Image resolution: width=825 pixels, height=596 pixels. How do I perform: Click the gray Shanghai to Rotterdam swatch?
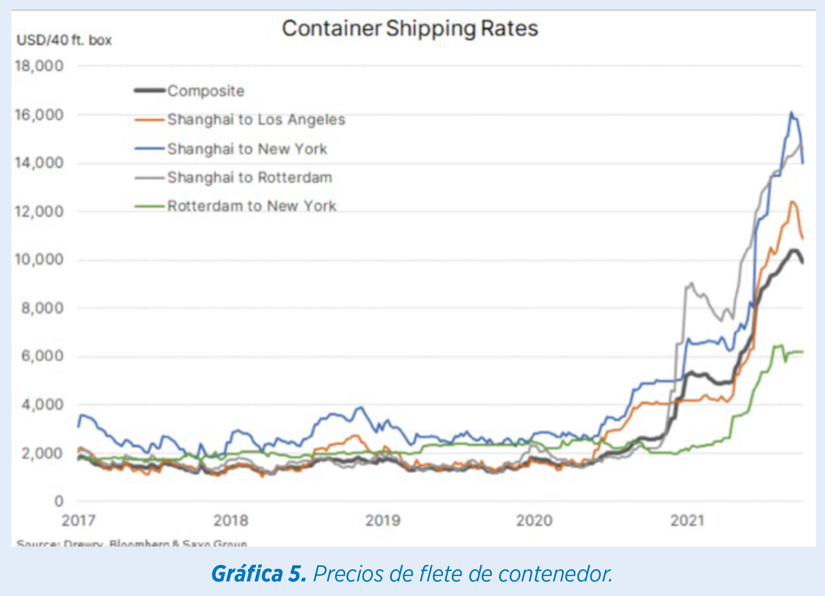(x=150, y=178)
